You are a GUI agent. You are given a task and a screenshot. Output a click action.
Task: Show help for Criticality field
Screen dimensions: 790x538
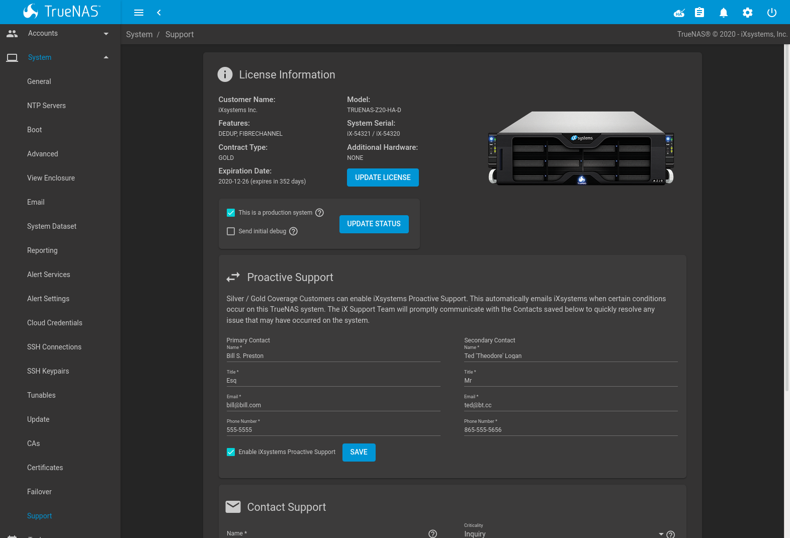point(670,534)
